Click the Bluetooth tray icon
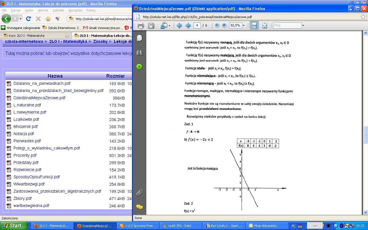This screenshot has width=368, height=230. (342, 226)
